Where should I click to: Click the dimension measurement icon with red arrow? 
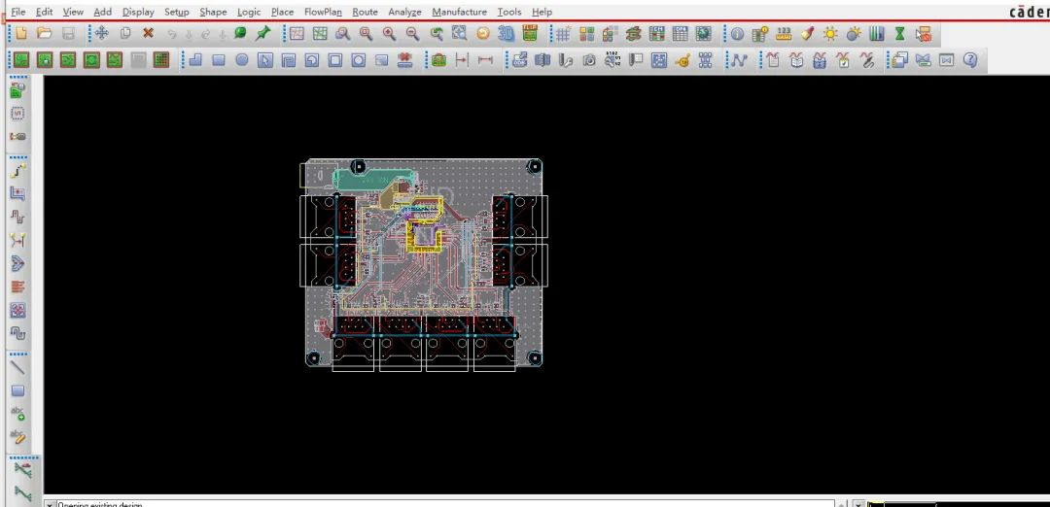coord(462,60)
